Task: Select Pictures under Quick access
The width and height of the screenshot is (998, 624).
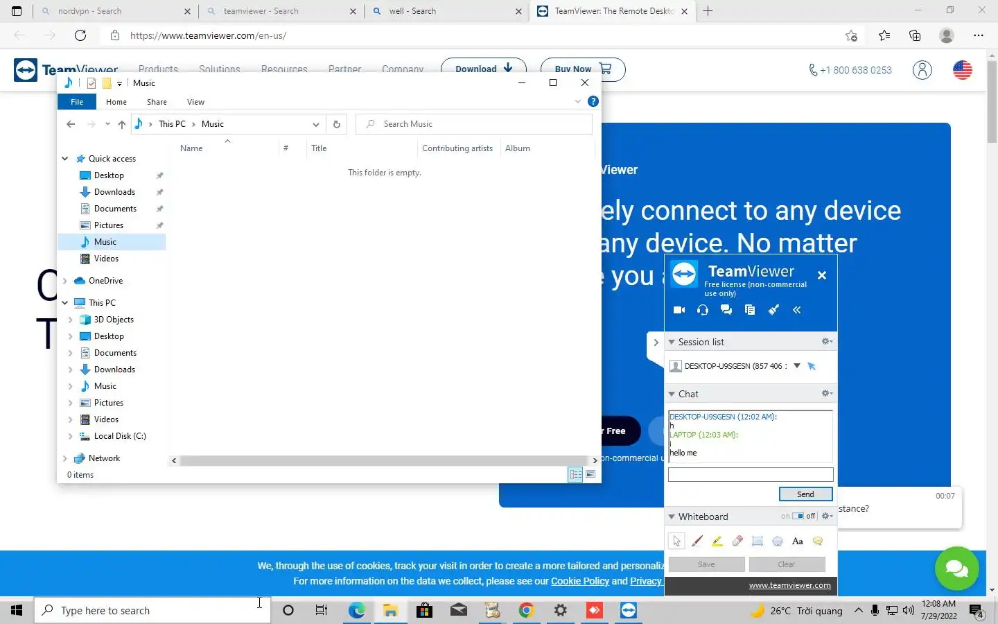Action: tap(109, 225)
